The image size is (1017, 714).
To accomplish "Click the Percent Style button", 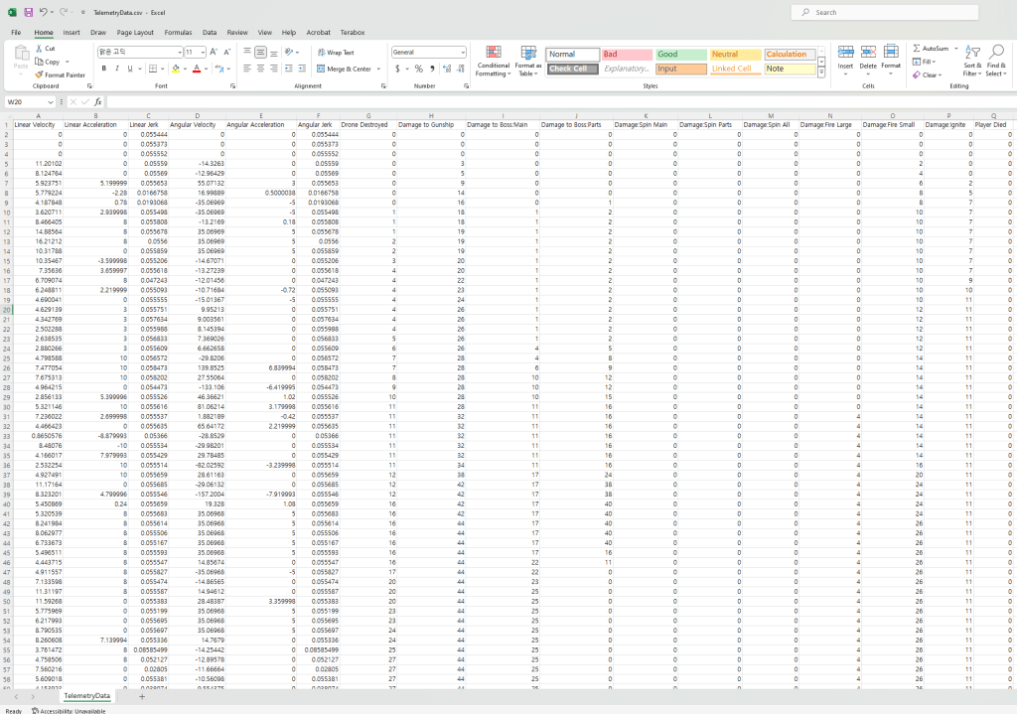I will point(418,69).
